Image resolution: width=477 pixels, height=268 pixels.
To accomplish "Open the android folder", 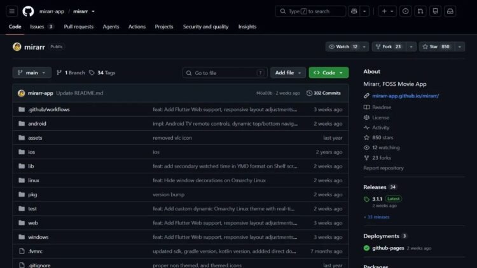I will [37, 124].
